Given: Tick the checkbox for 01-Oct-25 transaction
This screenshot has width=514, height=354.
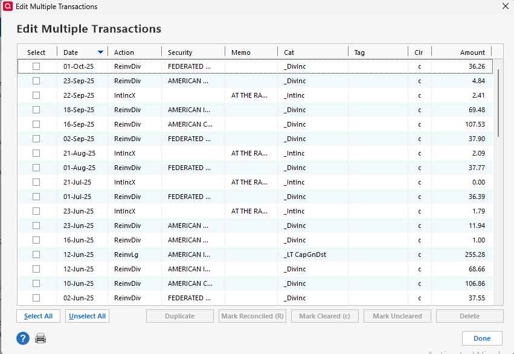Looking at the screenshot, I should pos(36,66).
